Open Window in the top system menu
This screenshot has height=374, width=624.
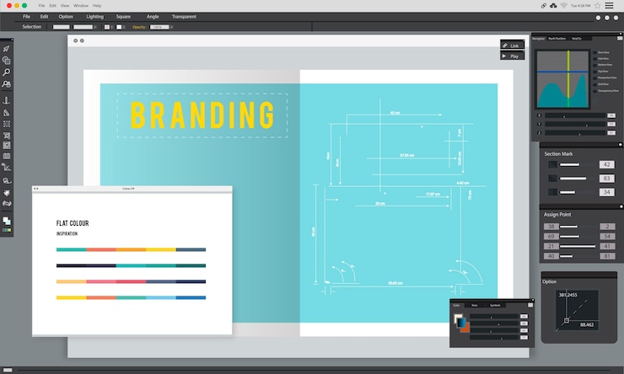click(81, 6)
